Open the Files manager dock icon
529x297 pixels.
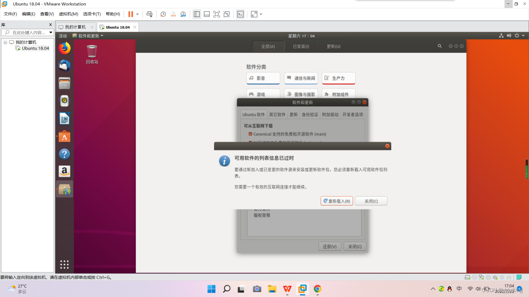(64, 83)
